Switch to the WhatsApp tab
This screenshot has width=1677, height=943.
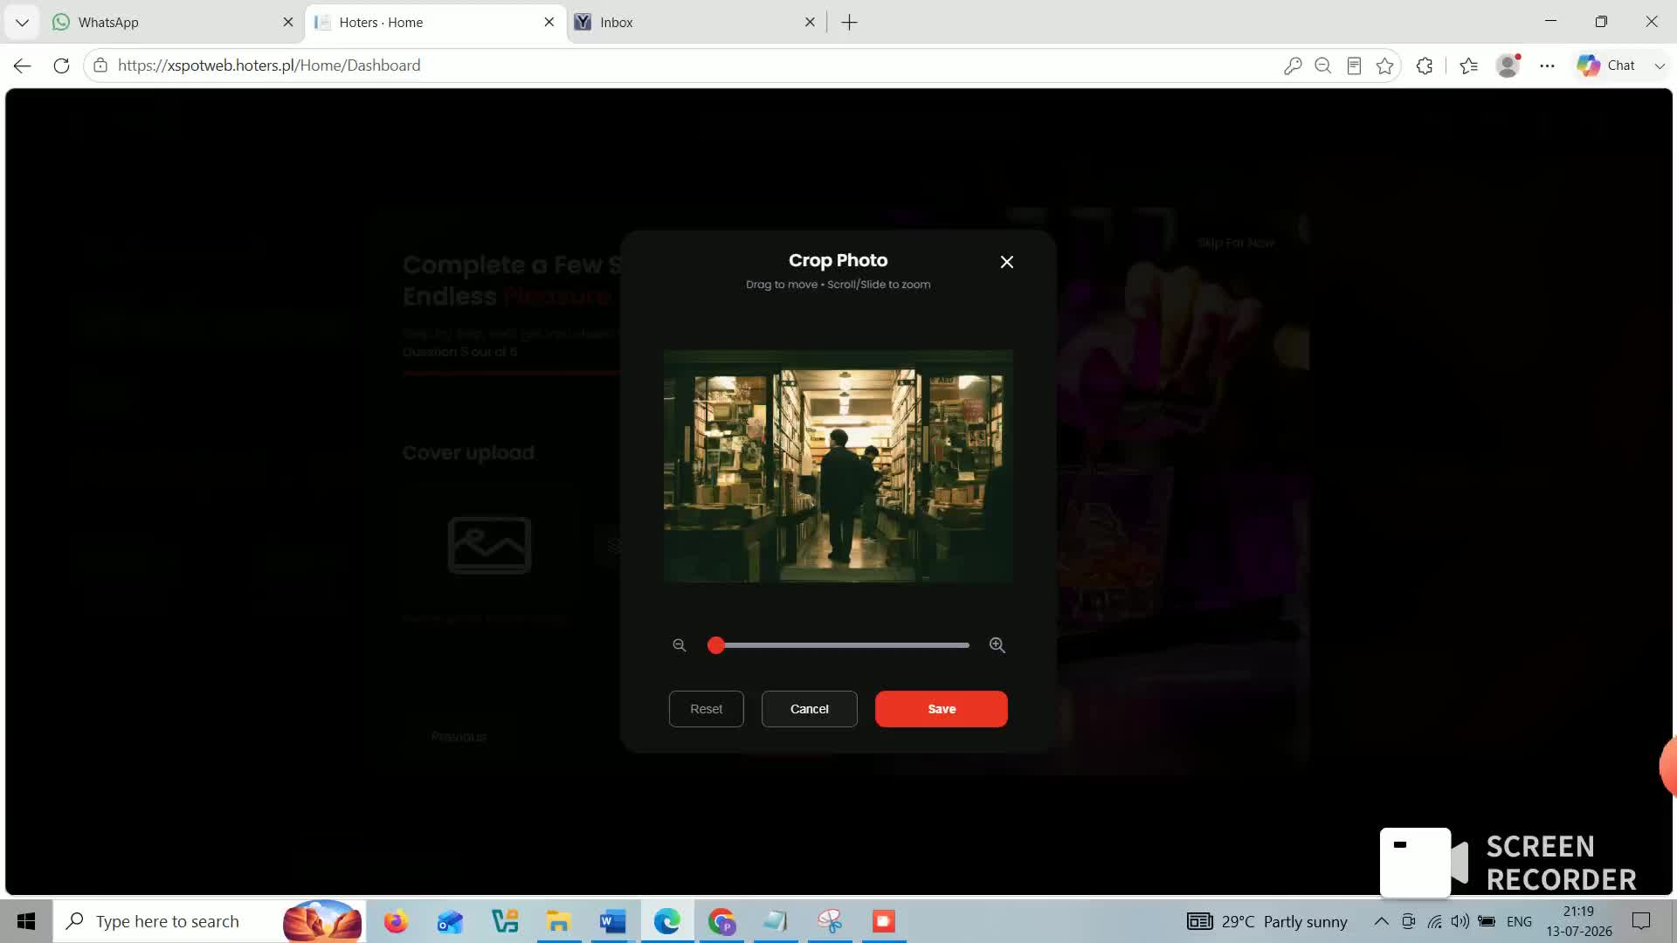(x=173, y=23)
